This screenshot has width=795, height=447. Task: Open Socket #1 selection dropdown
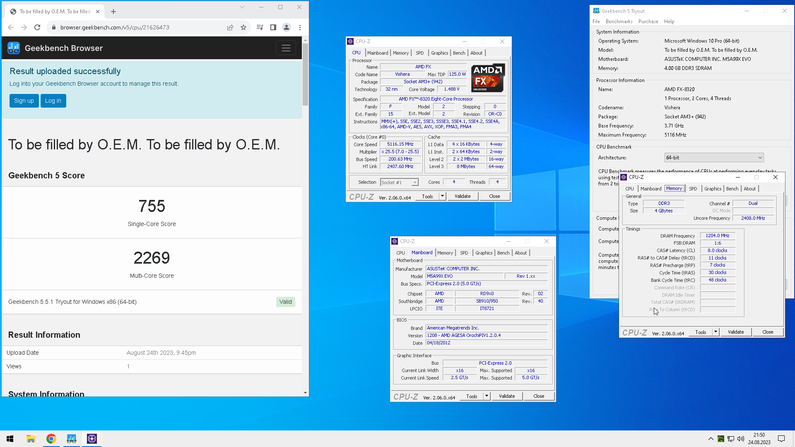(x=399, y=183)
